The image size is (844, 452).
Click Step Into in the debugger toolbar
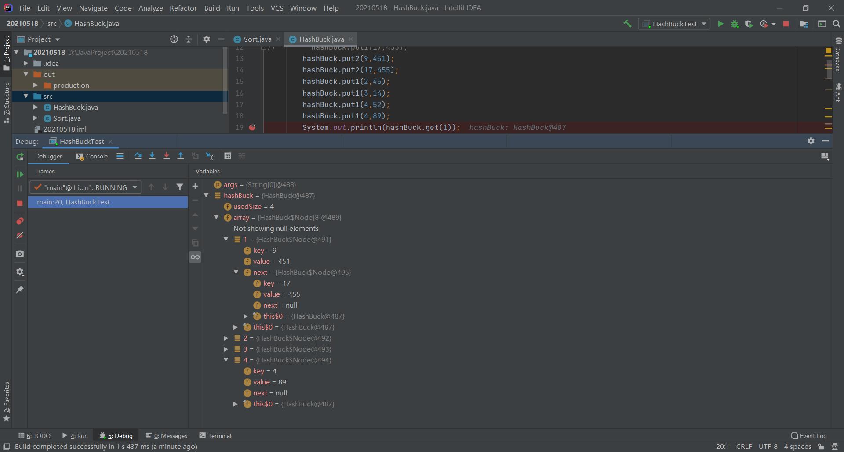tap(152, 156)
